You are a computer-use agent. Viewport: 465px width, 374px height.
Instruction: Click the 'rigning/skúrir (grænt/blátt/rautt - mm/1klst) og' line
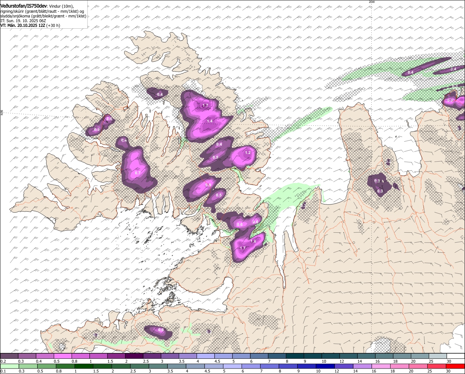tap(42, 11)
